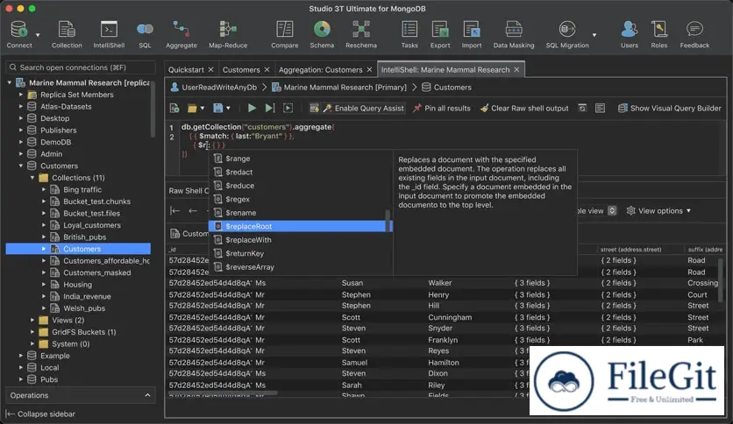Expand the GridFS Buckets (1) folder

[x=32, y=332]
